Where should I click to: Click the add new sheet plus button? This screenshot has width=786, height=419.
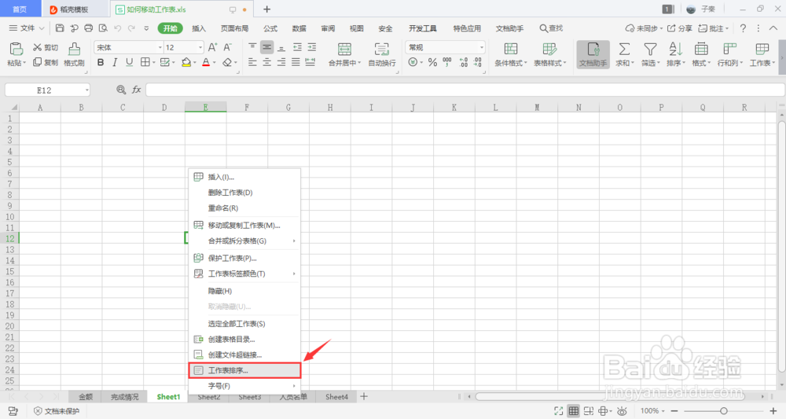364,396
